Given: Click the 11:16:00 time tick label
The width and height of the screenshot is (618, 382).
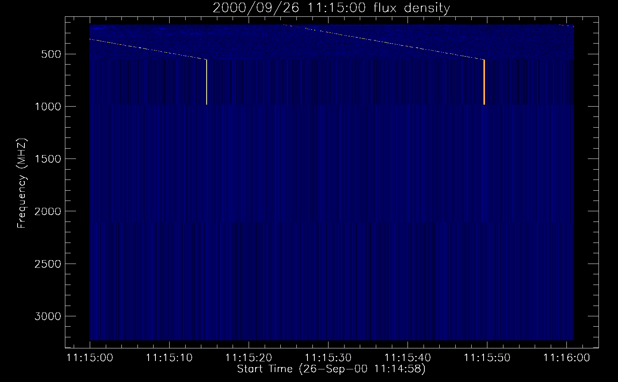Looking at the screenshot, I should click(566, 358).
